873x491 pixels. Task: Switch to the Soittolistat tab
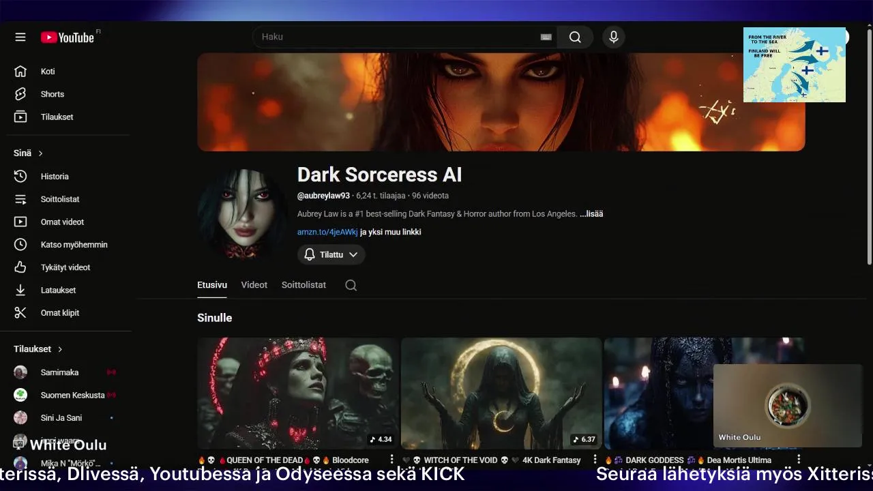304,285
